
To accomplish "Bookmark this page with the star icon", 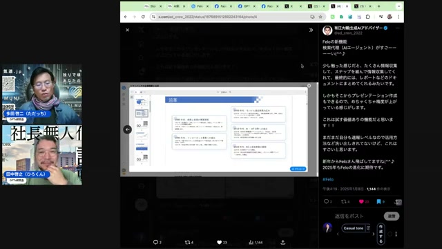I will (x=320, y=17).
